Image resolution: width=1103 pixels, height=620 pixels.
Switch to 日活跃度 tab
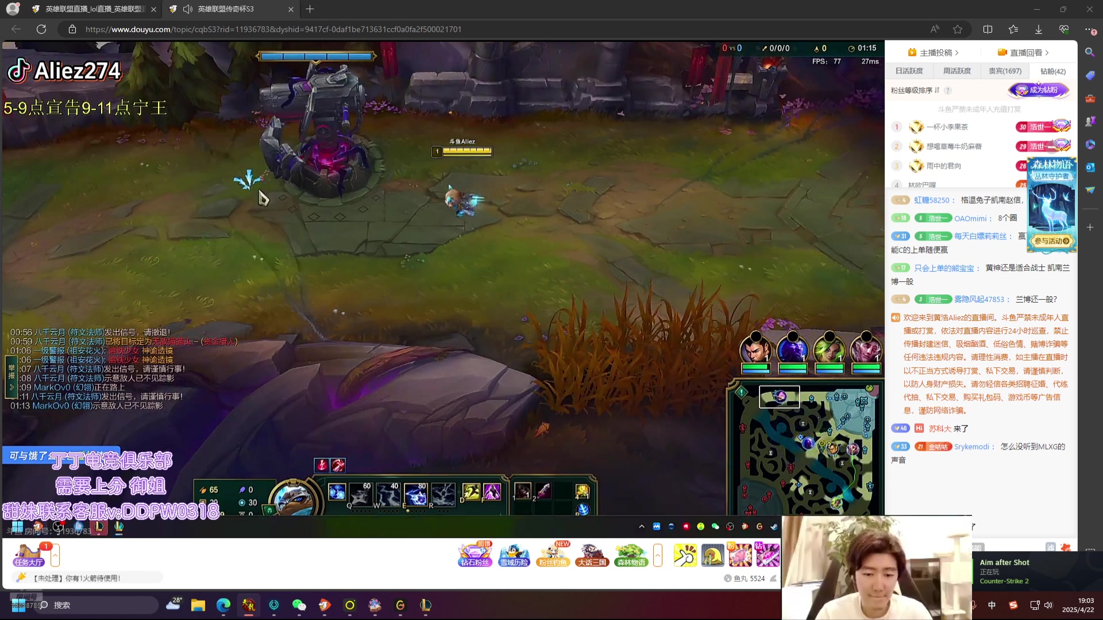909,71
